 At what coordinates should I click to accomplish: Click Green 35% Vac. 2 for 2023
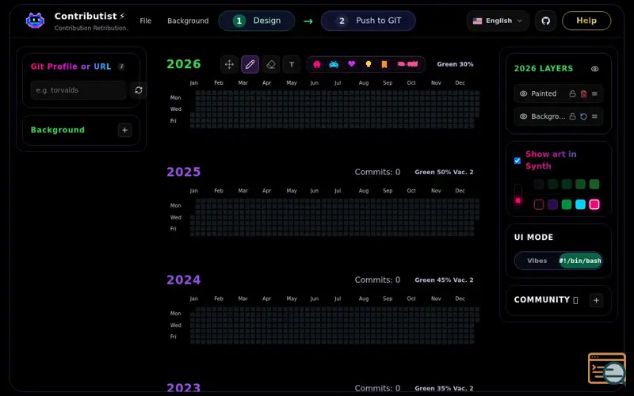click(x=444, y=388)
